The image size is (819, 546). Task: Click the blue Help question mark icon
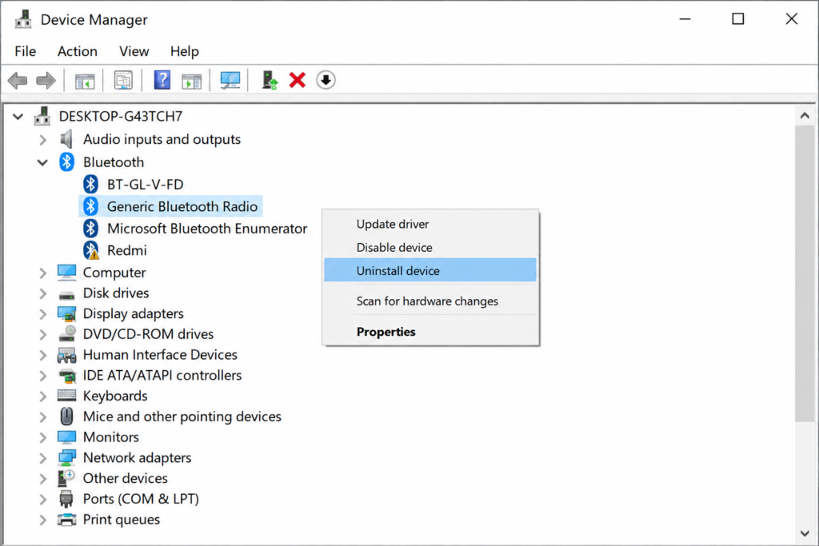click(162, 81)
